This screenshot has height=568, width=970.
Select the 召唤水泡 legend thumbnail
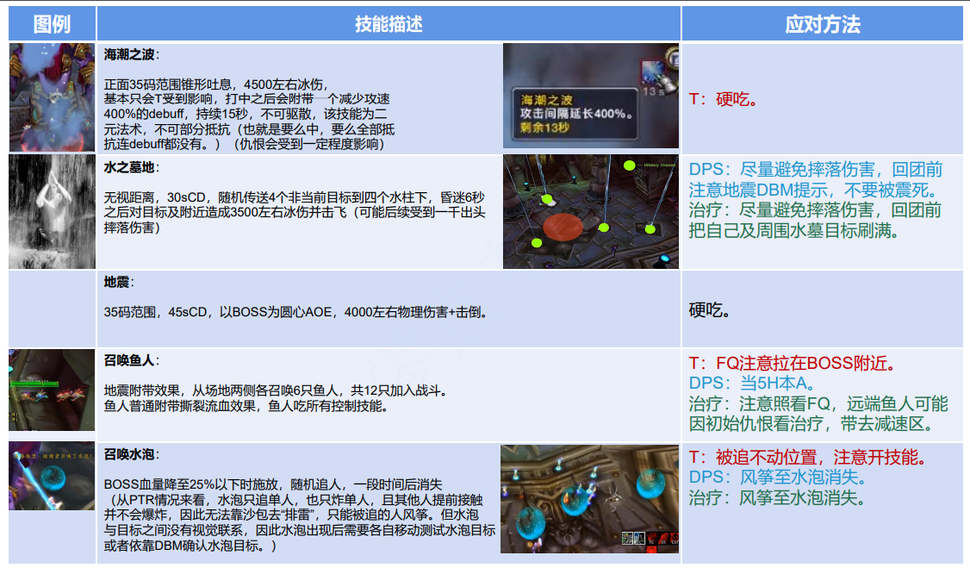(52, 476)
